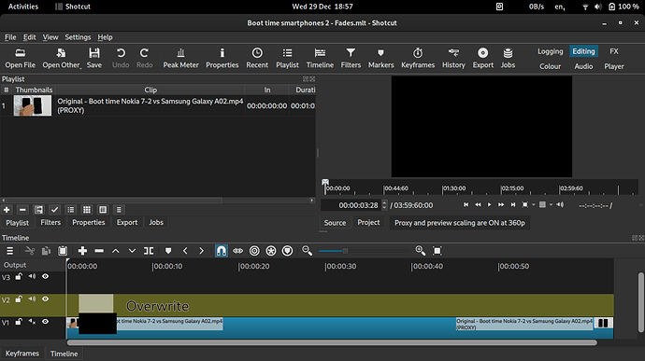
Task: Show the Playlist panel via toolbar icon
Action: click(x=287, y=58)
